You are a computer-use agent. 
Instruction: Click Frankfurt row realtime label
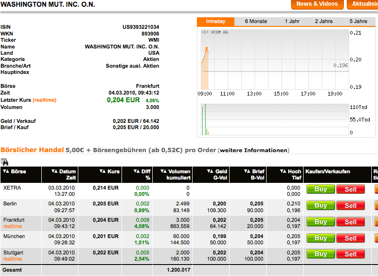[12, 226]
